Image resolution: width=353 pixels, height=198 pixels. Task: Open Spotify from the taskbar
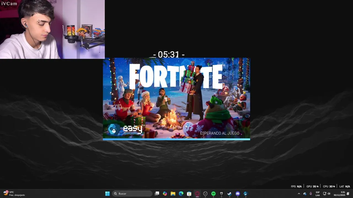tap(213, 194)
